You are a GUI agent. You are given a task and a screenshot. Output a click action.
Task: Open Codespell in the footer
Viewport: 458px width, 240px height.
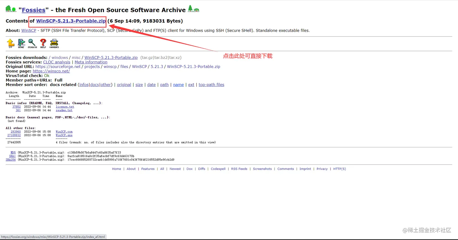point(218,169)
